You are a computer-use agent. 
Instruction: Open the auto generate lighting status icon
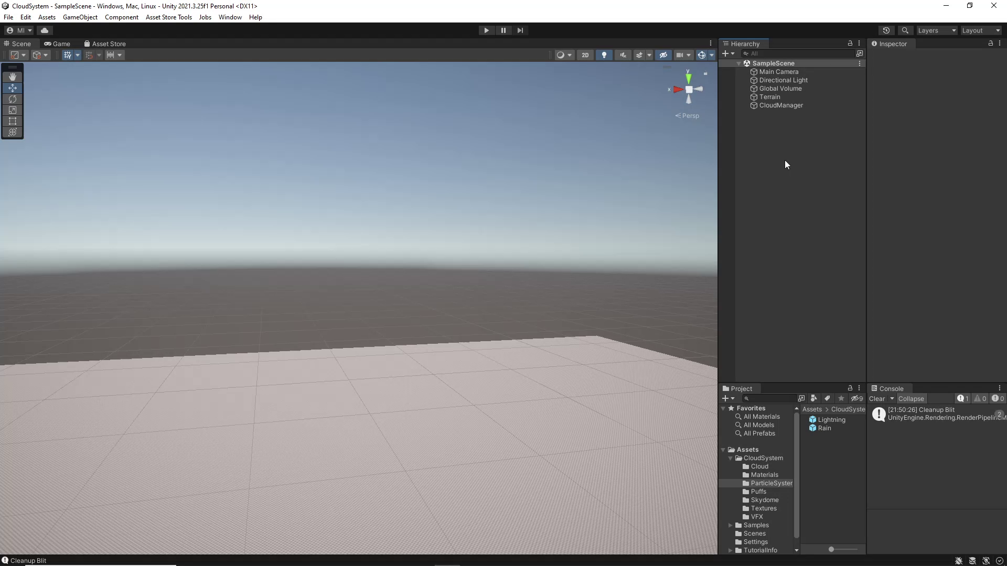pos(986,561)
